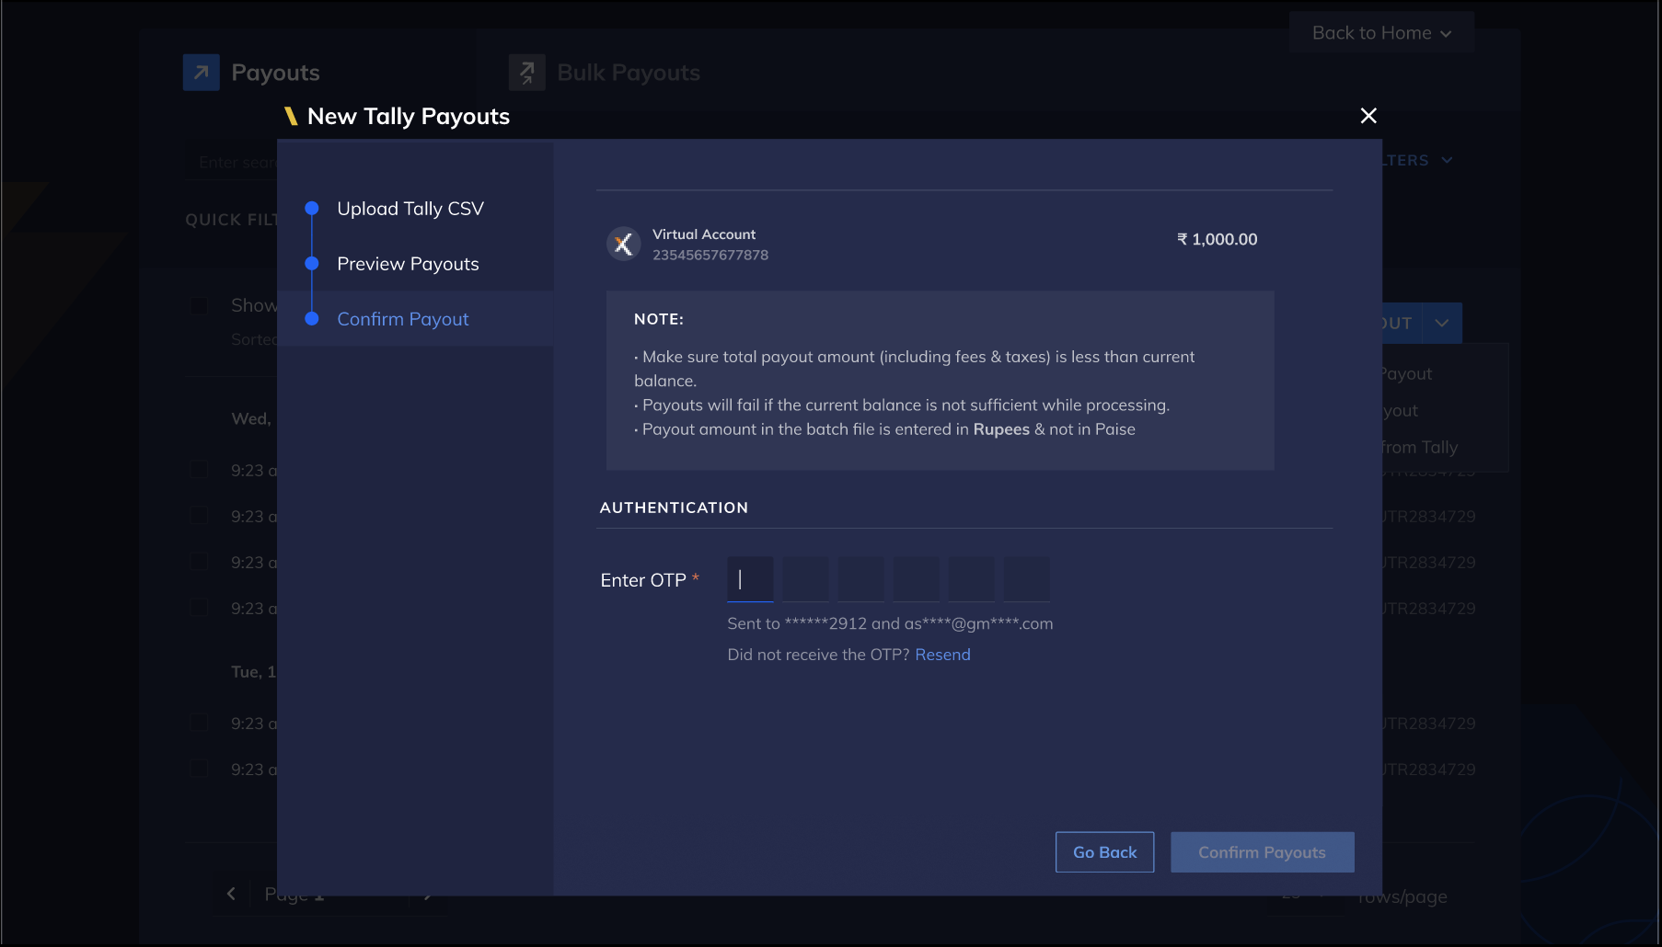This screenshot has height=947, width=1662.
Task: Expand the payout button dropdown arrow
Action: coord(1442,324)
